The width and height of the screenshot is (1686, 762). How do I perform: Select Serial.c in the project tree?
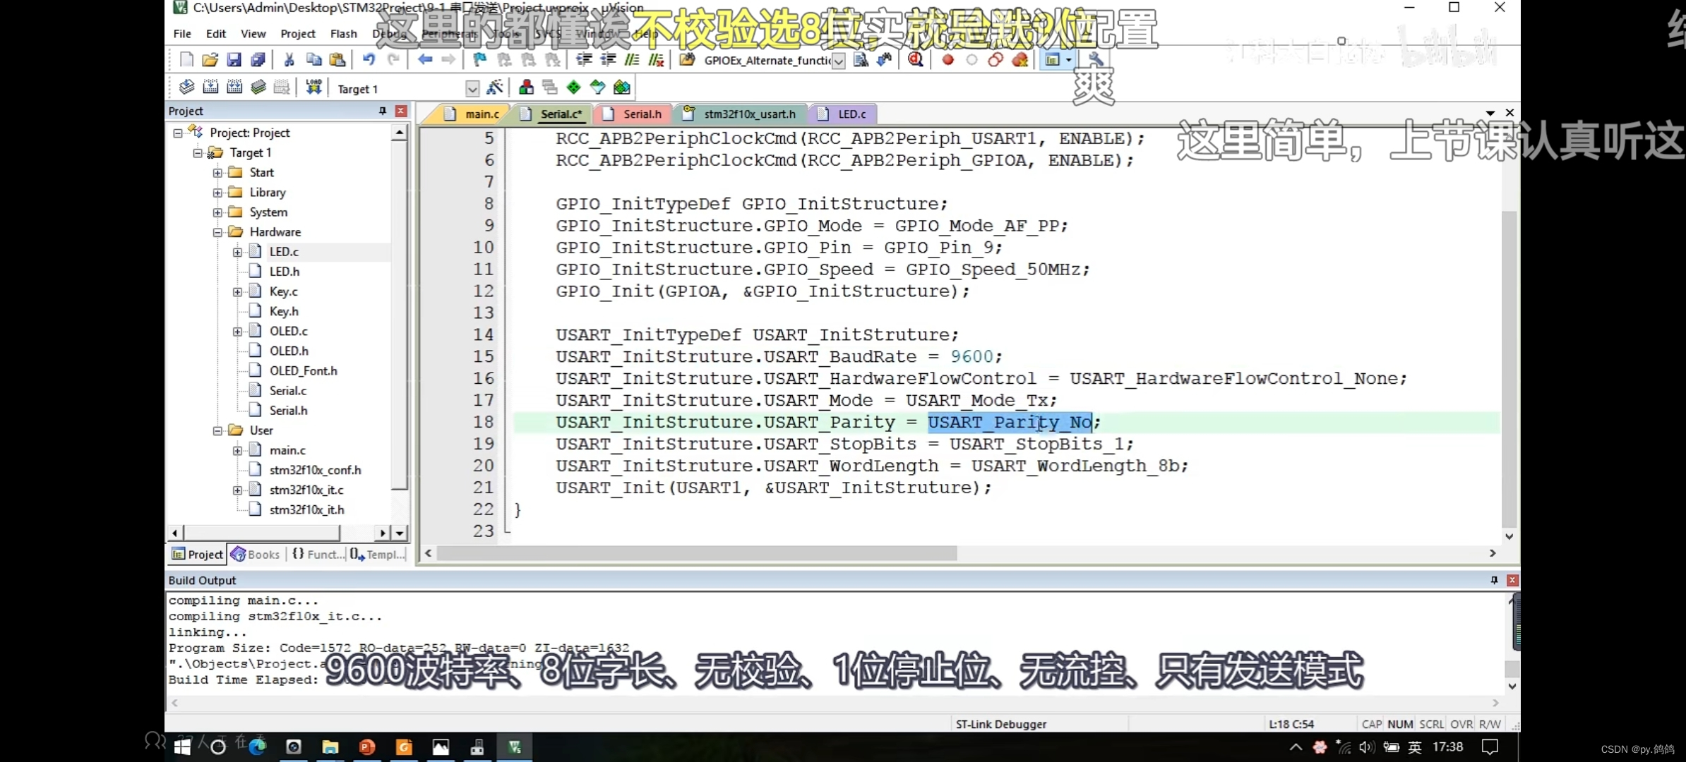coord(288,390)
